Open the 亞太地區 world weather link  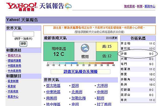click(53, 86)
